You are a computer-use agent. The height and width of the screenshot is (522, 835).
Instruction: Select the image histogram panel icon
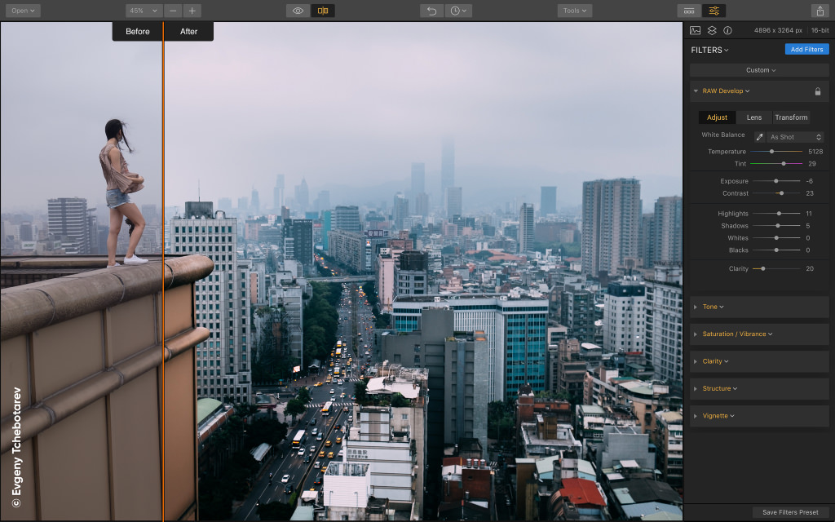(x=695, y=30)
